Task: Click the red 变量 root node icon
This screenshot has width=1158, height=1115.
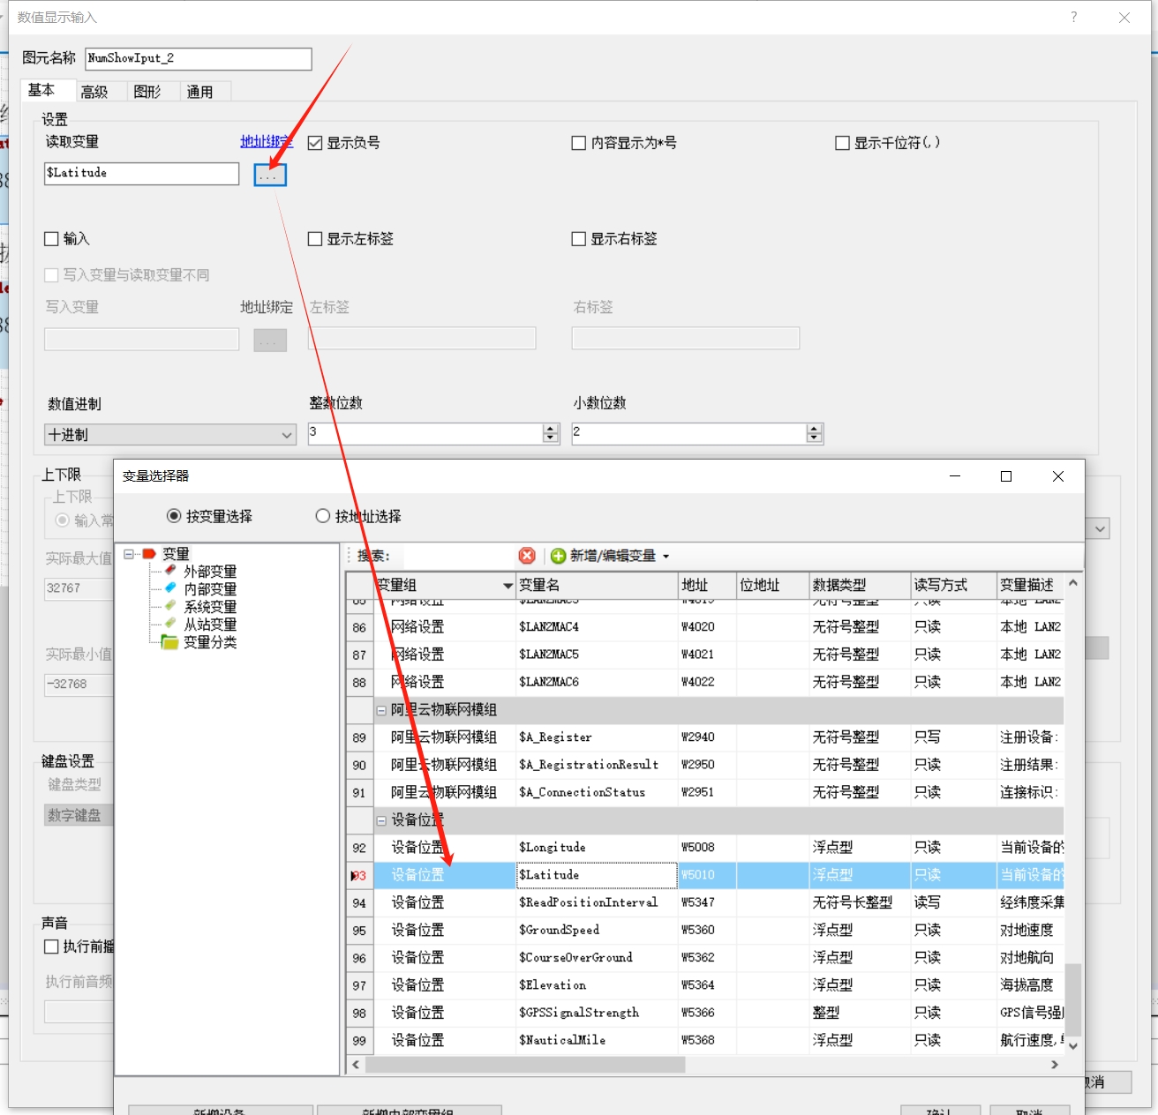Action: 149,554
